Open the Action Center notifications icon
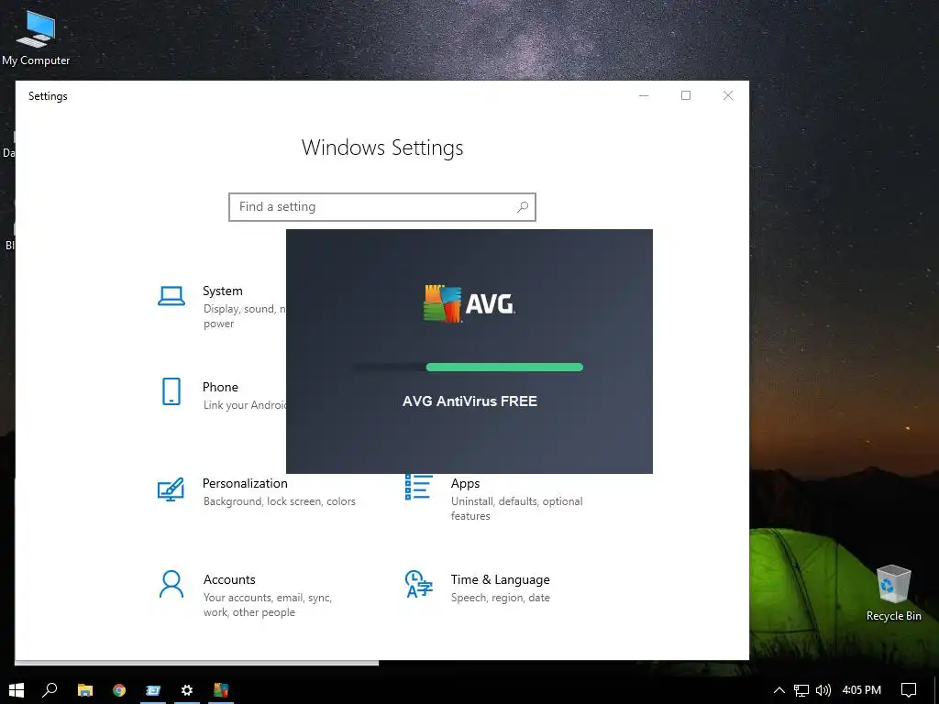939x704 pixels. click(909, 690)
